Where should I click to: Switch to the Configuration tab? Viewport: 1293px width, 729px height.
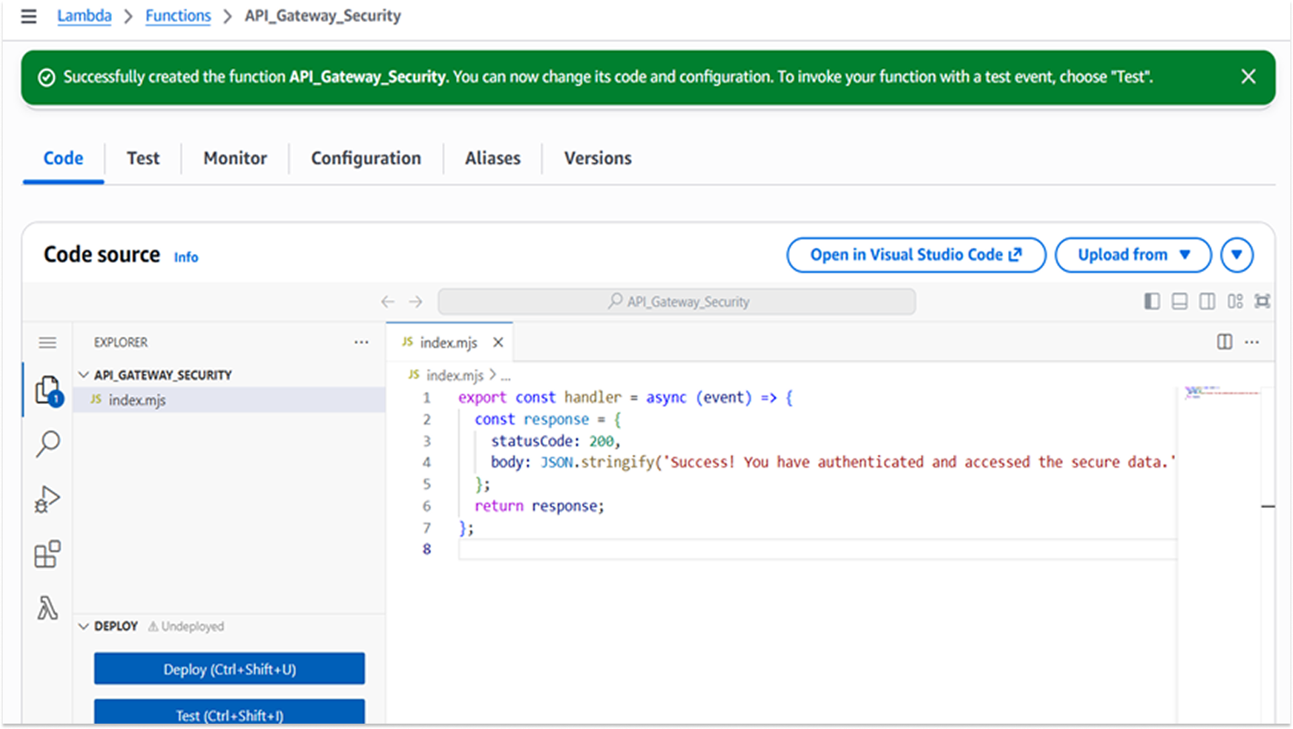coord(366,159)
